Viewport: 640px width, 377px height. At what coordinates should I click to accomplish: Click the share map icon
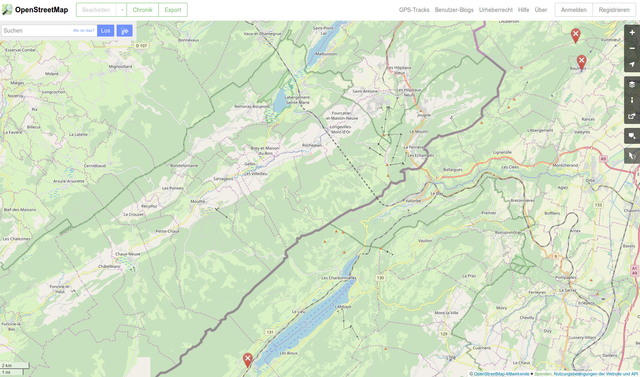[632, 116]
